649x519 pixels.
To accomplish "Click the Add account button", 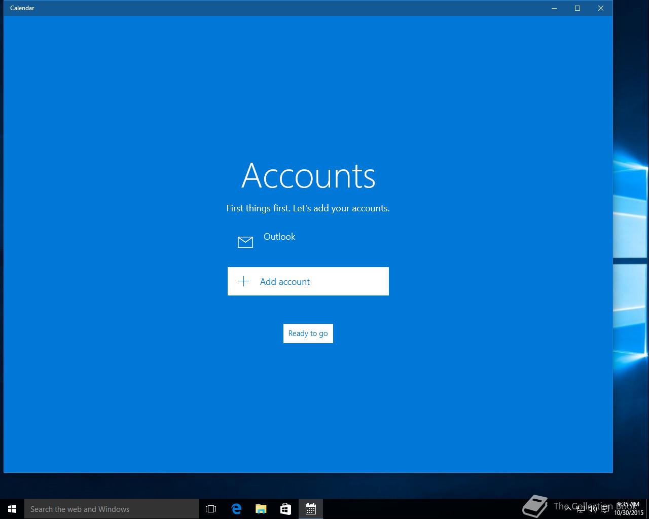I will coord(308,281).
